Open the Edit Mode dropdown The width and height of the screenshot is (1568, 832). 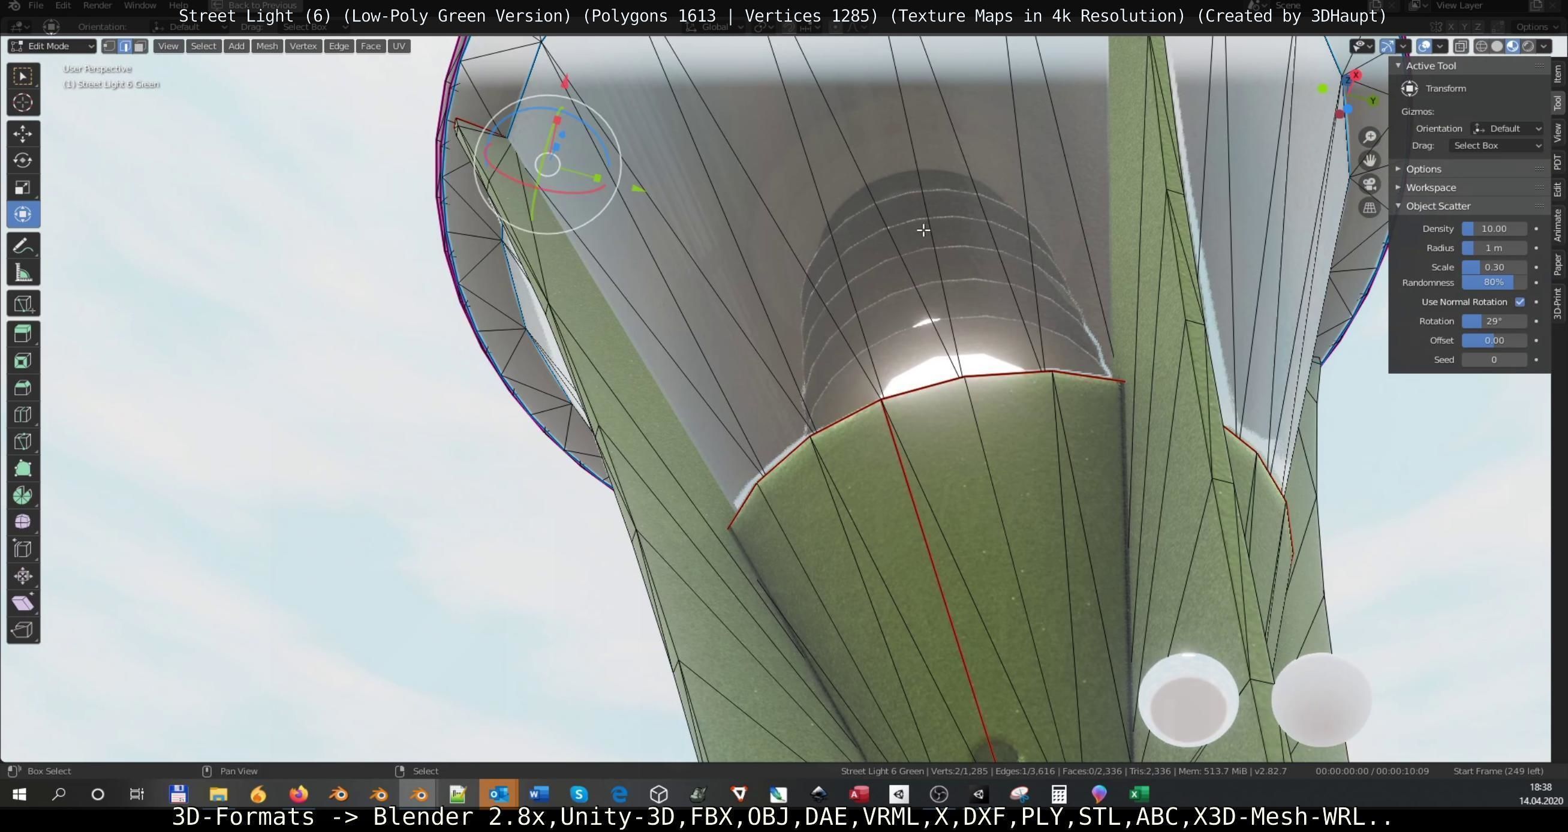[52, 46]
